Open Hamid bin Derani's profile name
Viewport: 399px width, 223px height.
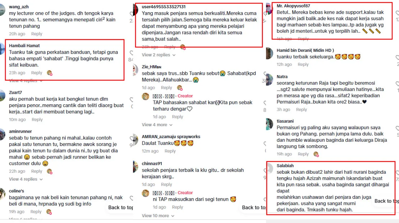point(305,50)
